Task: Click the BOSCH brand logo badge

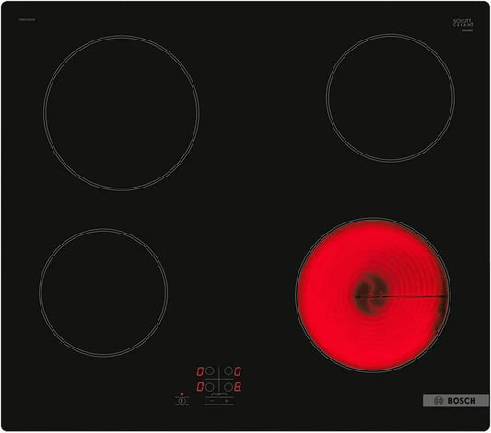Action: coord(456,401)
